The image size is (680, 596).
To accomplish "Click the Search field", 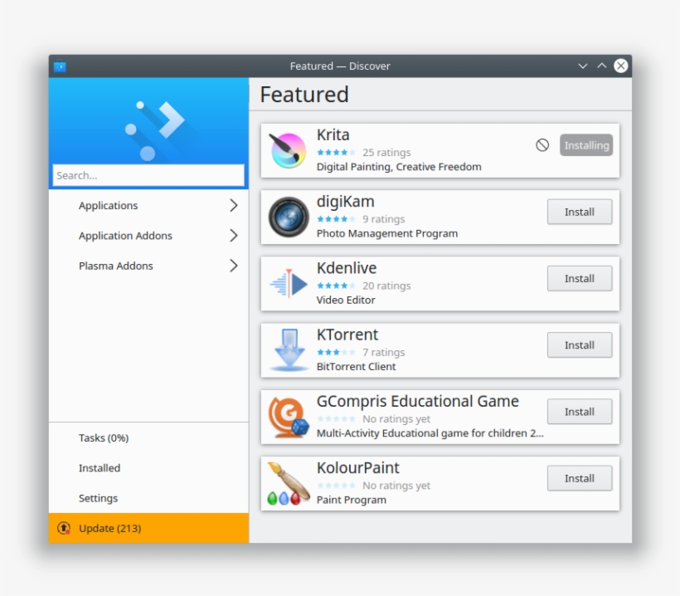I will click(x=148, y=175).
